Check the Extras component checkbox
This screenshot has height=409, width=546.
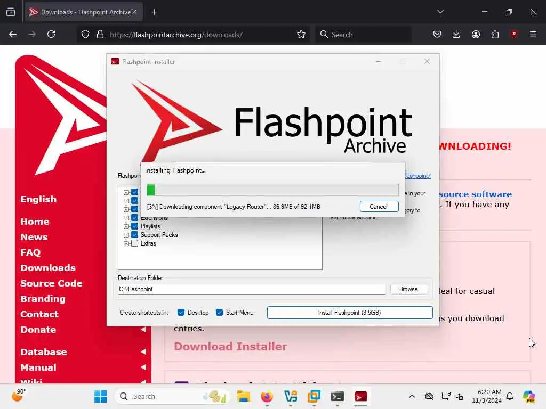tap(135, 243)
